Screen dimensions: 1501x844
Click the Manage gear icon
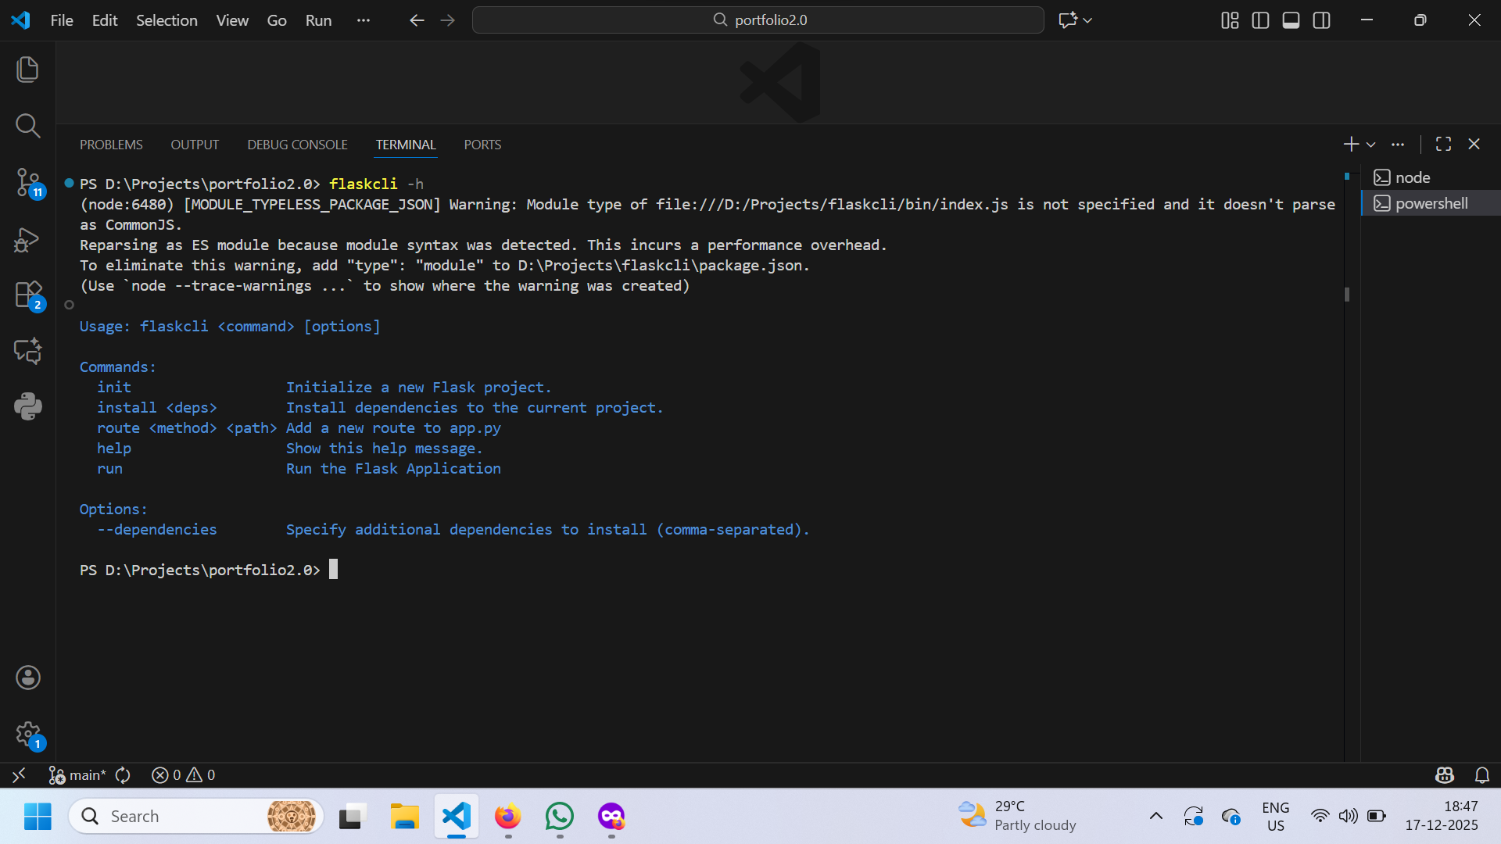point(27,734)
